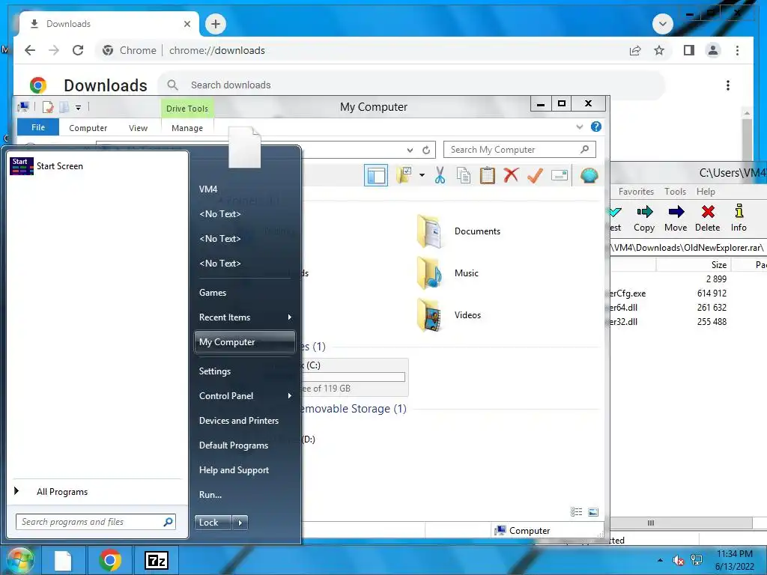Open the dropdown arrow beside folder options icon
767x575 pixels.
pyautogui.click(x=422, y=175)
